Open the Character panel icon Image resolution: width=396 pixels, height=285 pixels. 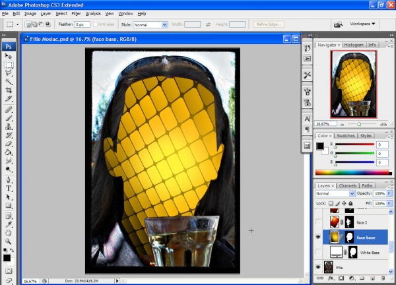pos(307,119)
